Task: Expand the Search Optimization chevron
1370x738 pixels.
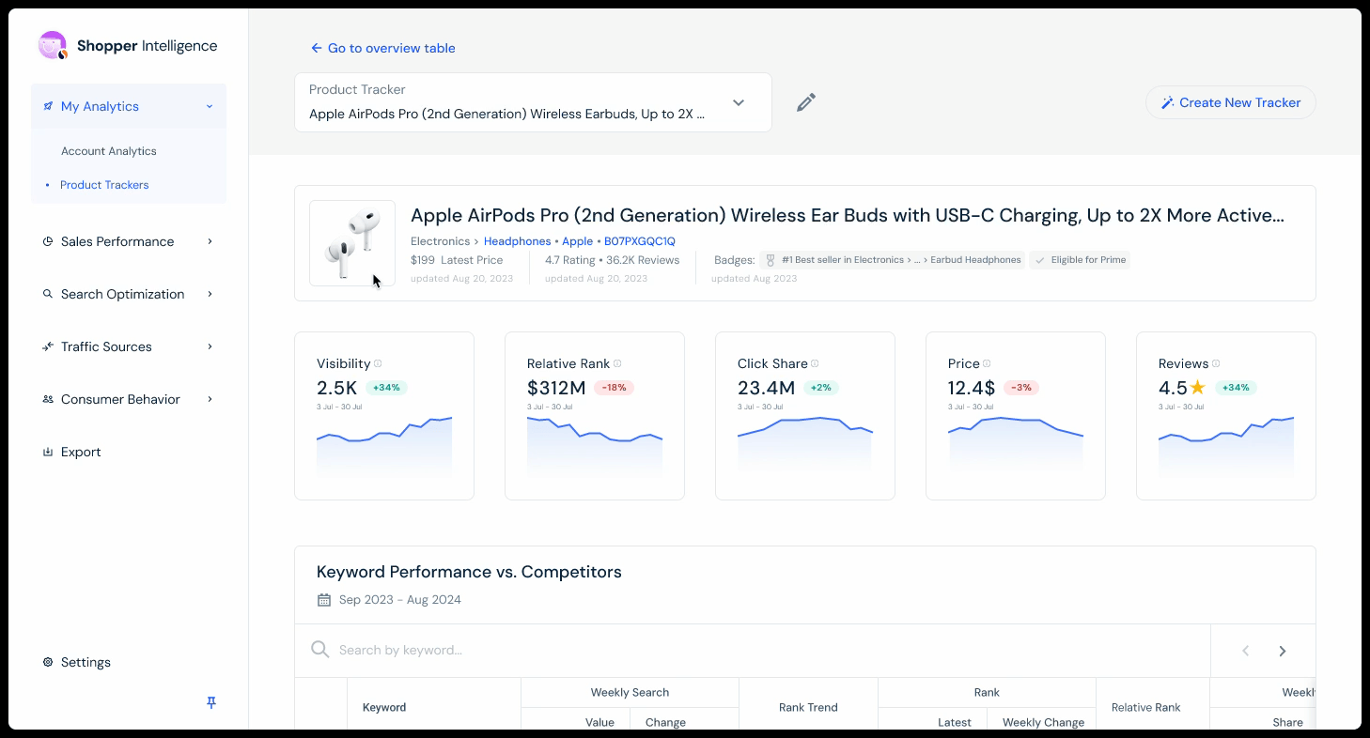Action: [x=210, y=294]
